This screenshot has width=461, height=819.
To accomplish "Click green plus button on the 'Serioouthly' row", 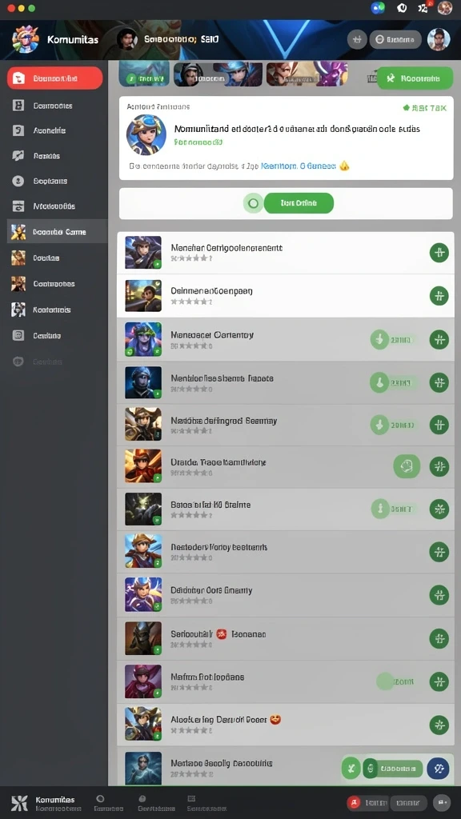I will pyautogui.click(x=439, y=637).
